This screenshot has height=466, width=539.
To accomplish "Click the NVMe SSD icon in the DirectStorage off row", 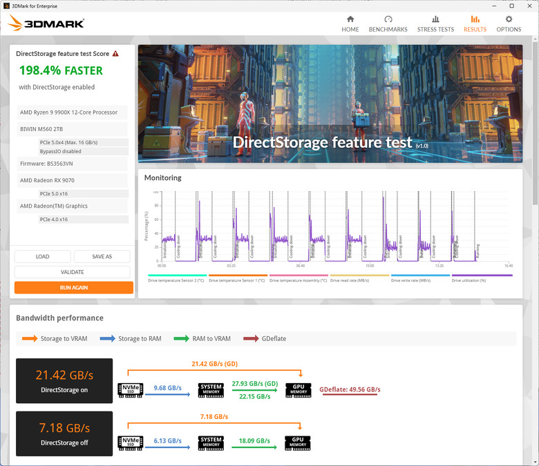I will [131, 443].
